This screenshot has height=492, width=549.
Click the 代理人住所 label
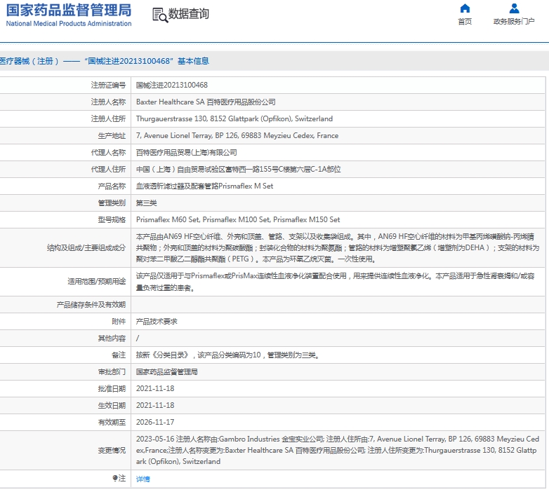[x=108, y=170]
